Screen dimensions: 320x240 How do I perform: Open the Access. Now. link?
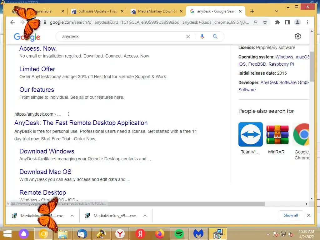[38, 48]
